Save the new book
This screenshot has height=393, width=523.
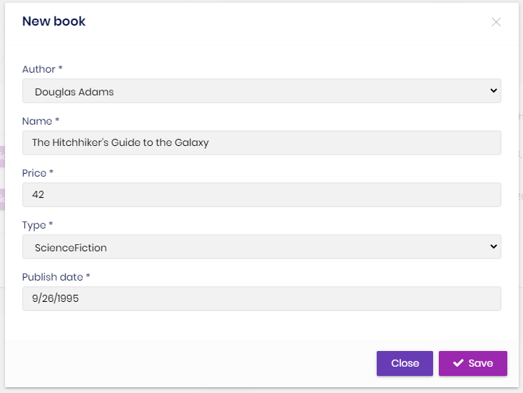click(x=473, y=363)
